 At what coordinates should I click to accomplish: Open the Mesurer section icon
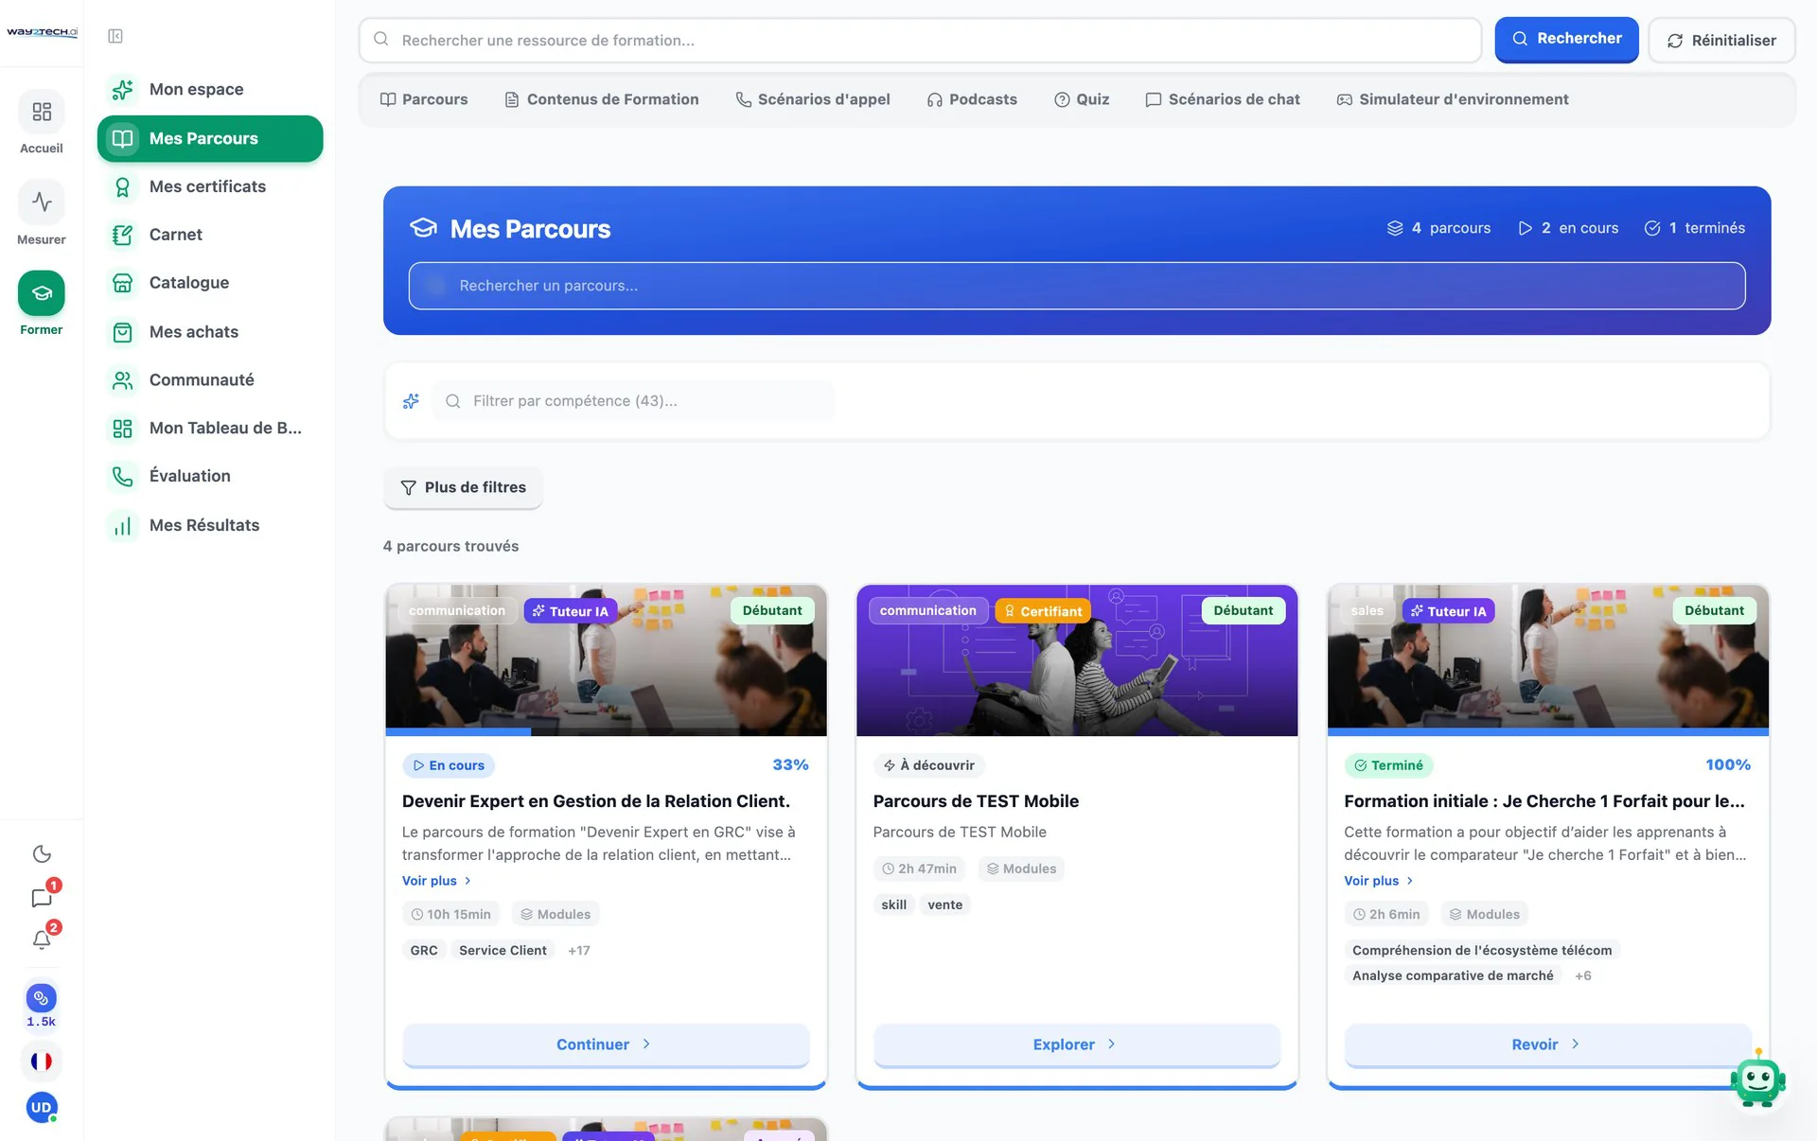coord(42,202)
